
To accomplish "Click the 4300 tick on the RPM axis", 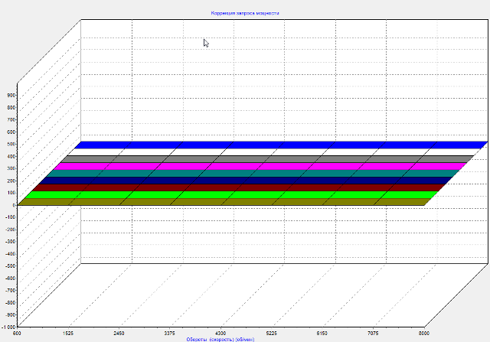I will point(220,334).
